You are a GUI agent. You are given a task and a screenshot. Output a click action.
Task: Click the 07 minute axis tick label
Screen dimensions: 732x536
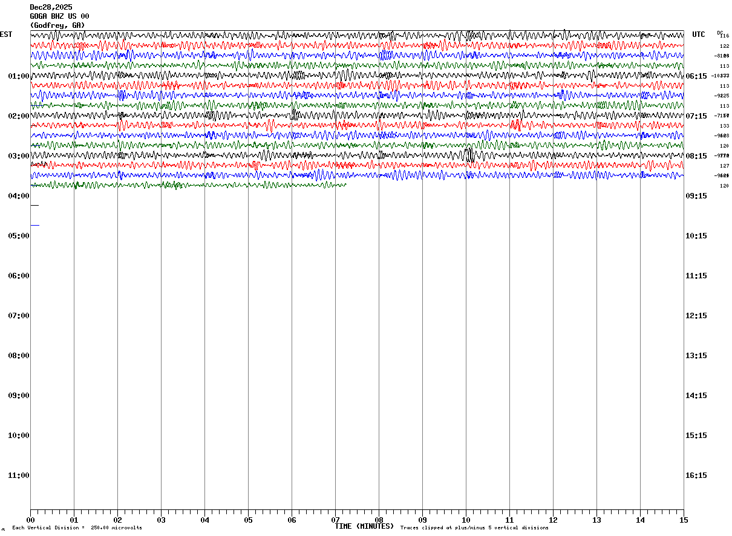pyautogui.click(x=335, y=520)
